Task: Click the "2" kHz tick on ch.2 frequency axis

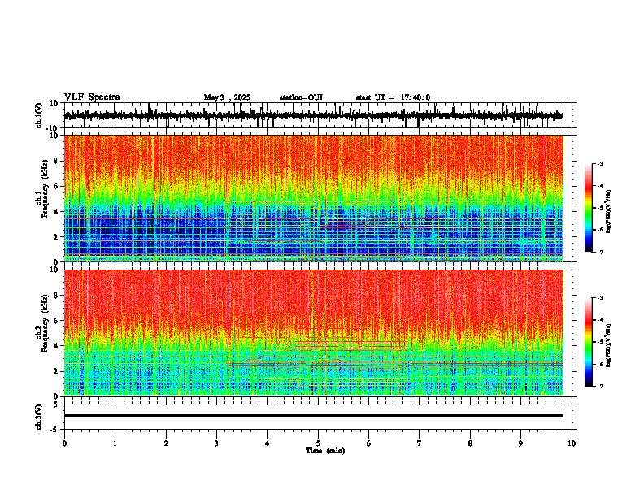Action: point(56,371)
